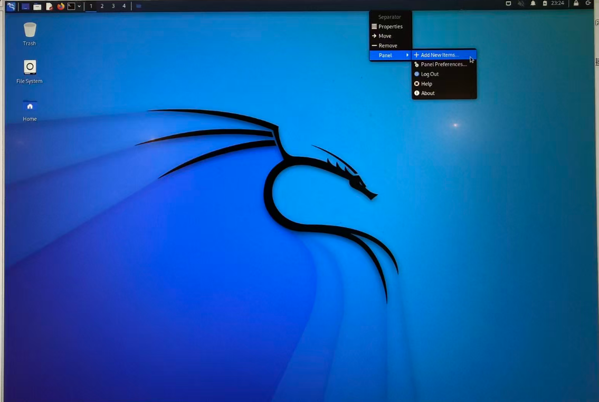
Task: Select Properties in the context menu
Action: click(x=391, y=26)
